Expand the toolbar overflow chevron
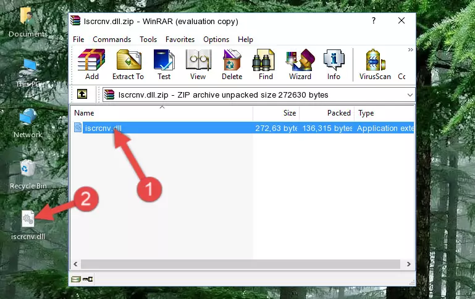 click(411, 49)
